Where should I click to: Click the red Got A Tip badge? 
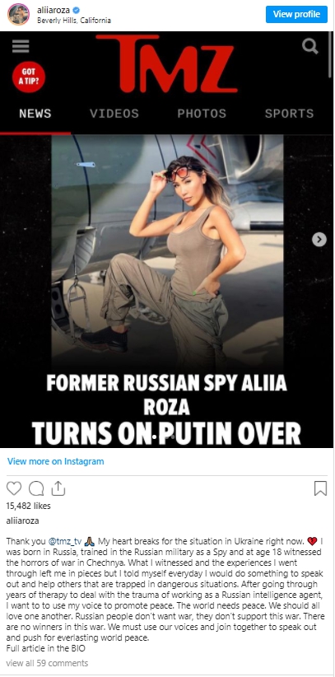coord(29,77)
